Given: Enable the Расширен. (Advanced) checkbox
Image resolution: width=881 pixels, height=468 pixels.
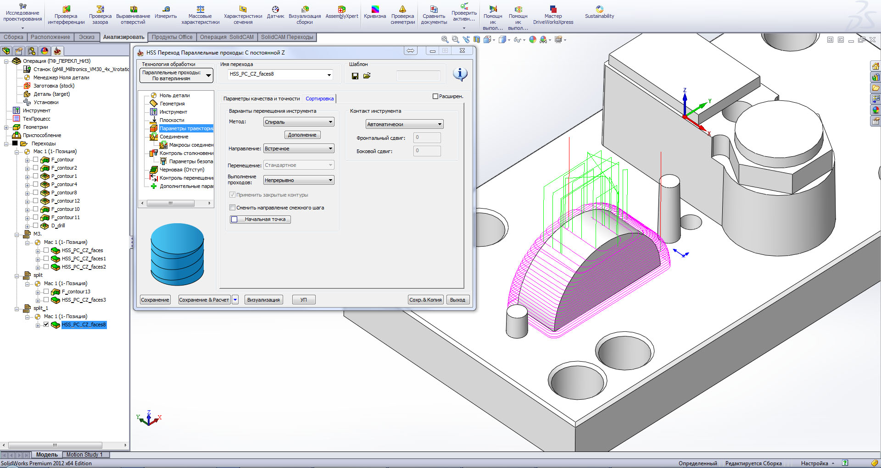Looking at the screenshot, I should coord(435,96).
